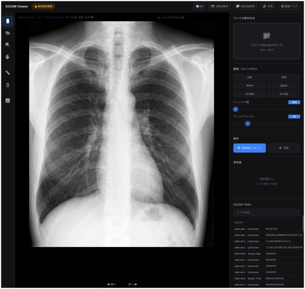The width and height of the screenshot is (305, 289).
Task: Select the magnifying glass zoom tool
Action: [8, 45]
